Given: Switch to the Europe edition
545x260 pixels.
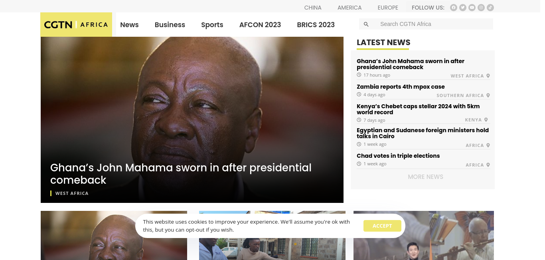Looking at the screenshot, I should [388, 8].
